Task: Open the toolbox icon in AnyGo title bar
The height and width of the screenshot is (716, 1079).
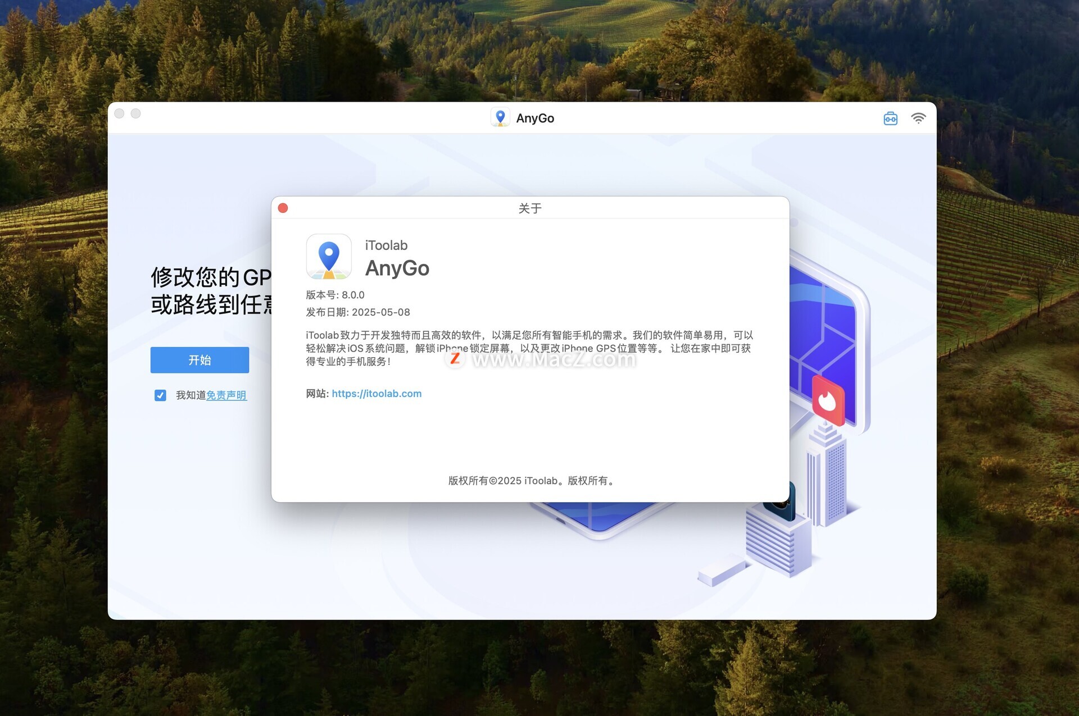Action: click(890, 118)
